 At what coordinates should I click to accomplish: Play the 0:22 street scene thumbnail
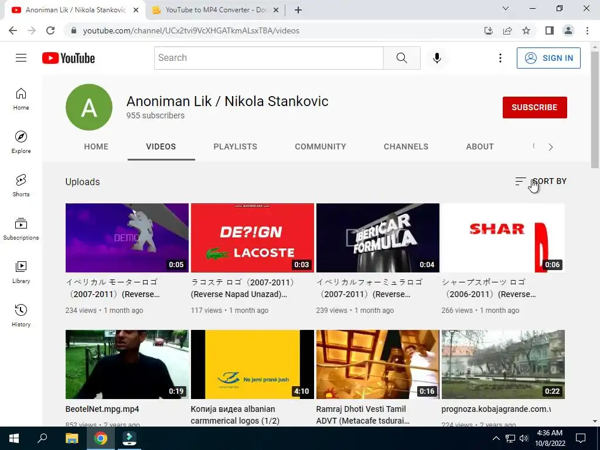tap(503, 364)
